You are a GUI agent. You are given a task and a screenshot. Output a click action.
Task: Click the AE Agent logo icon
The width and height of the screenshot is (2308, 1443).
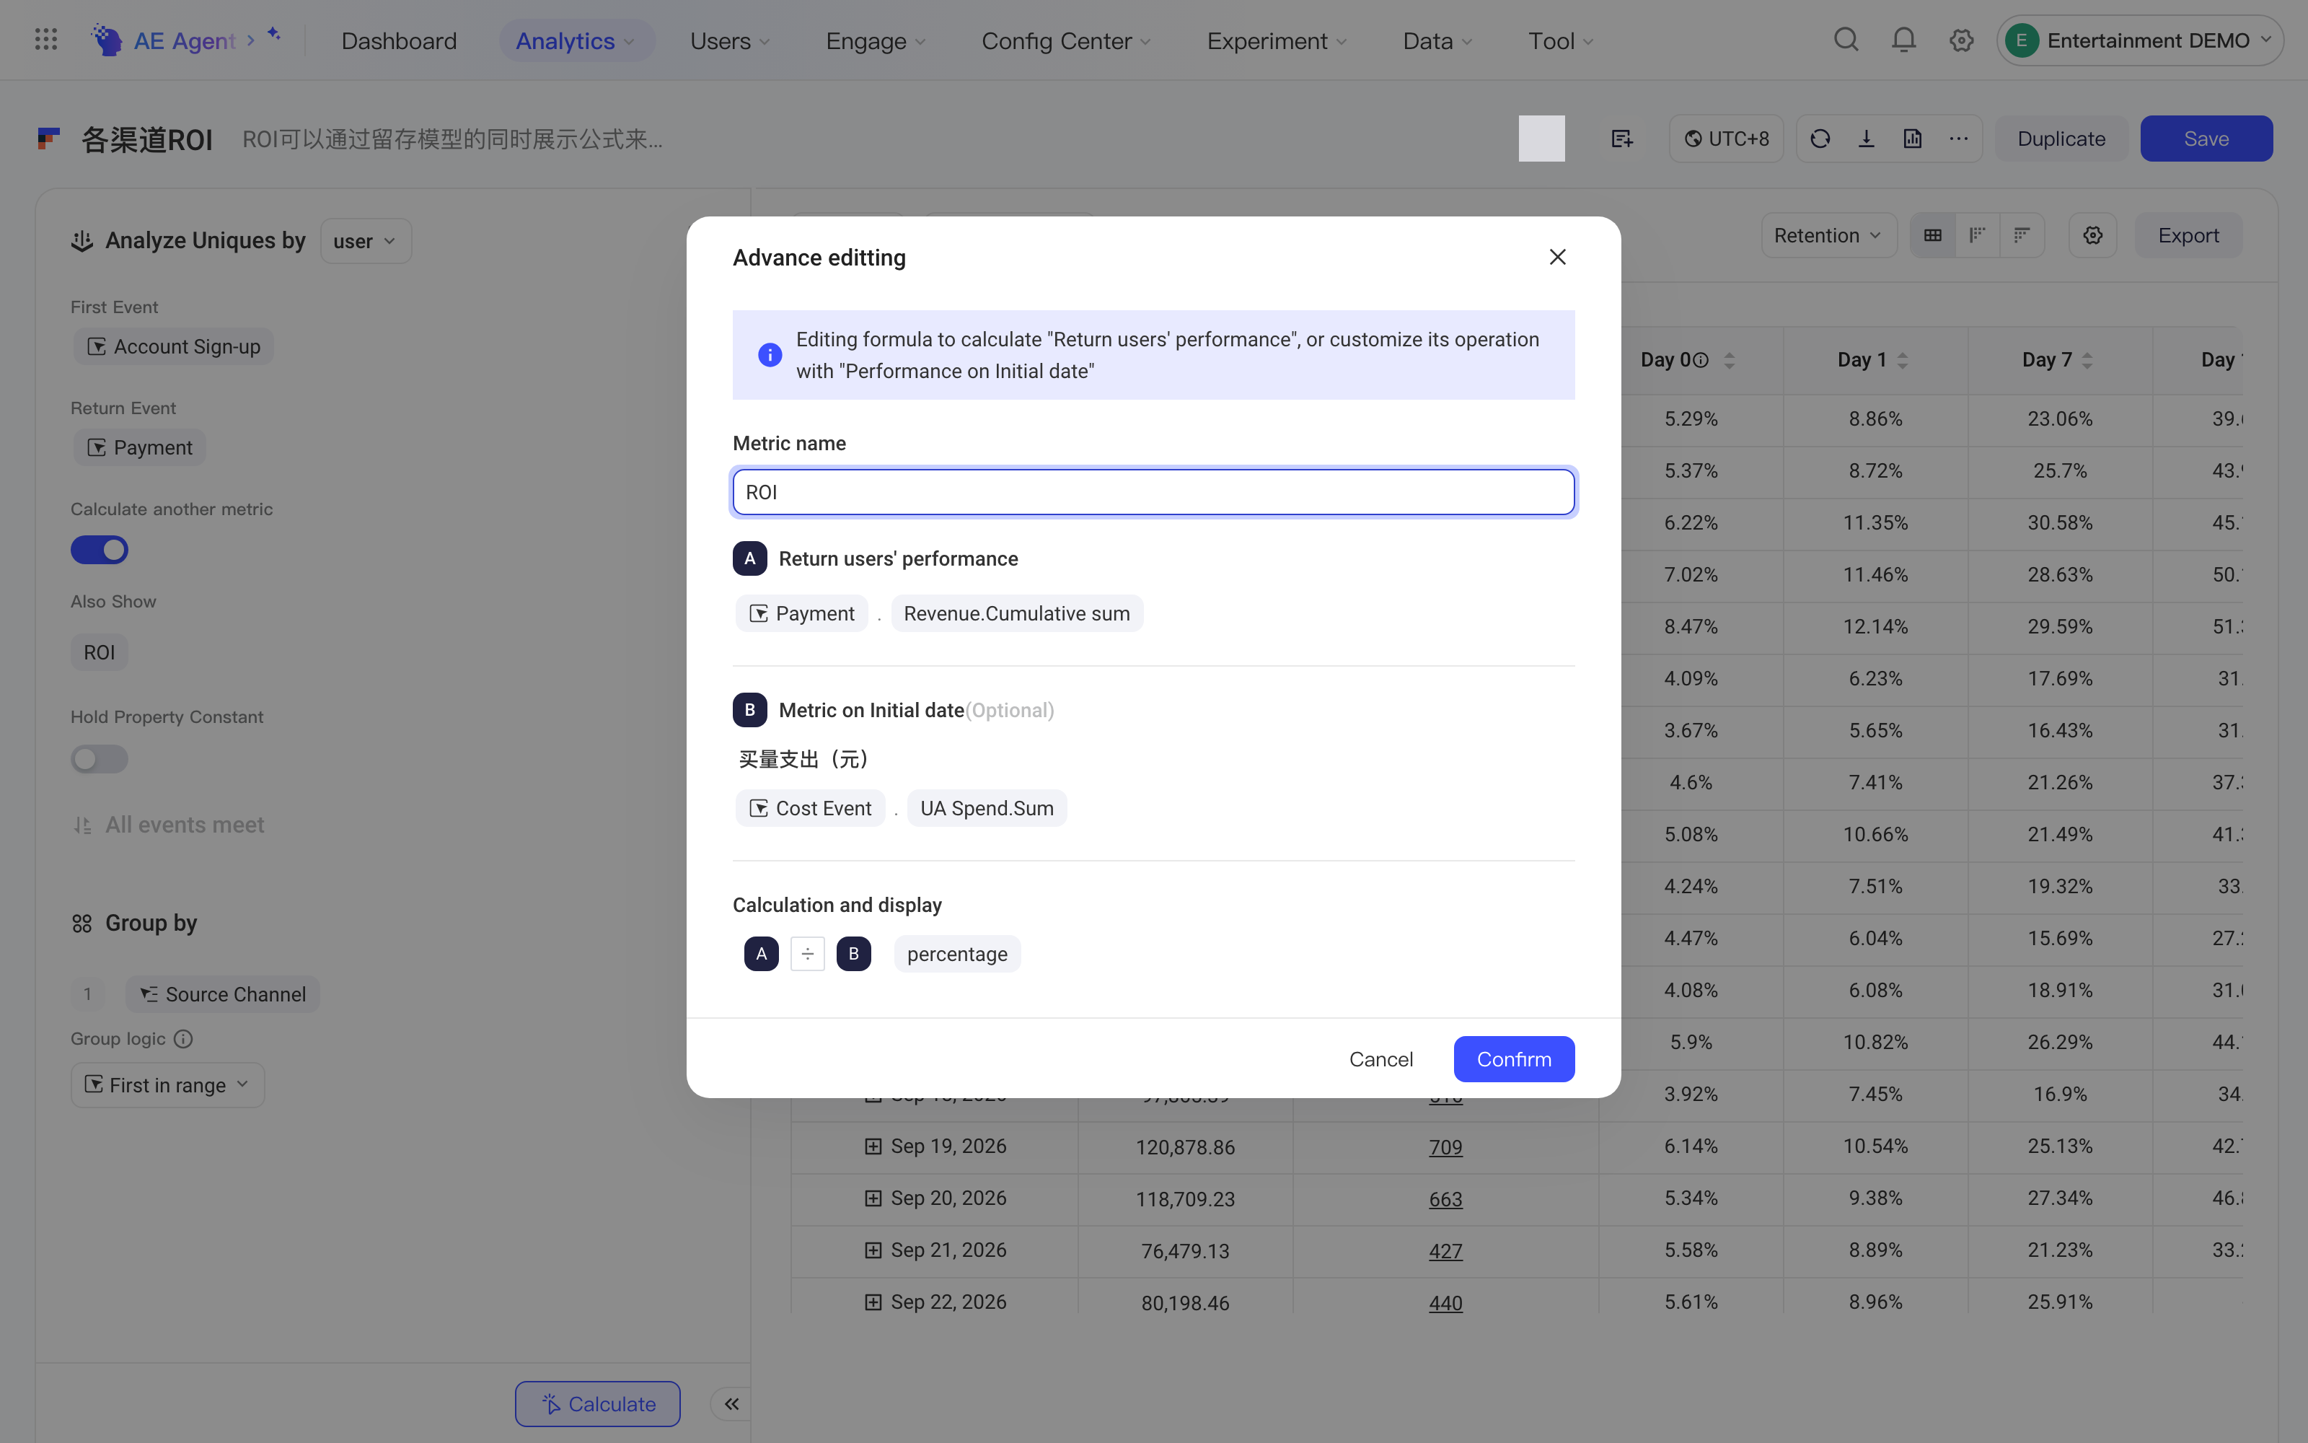click(x=107, y=40)
